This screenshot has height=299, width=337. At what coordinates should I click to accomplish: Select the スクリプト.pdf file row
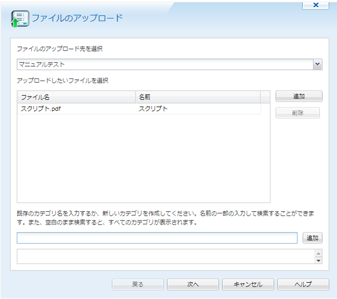coord(139,109)
